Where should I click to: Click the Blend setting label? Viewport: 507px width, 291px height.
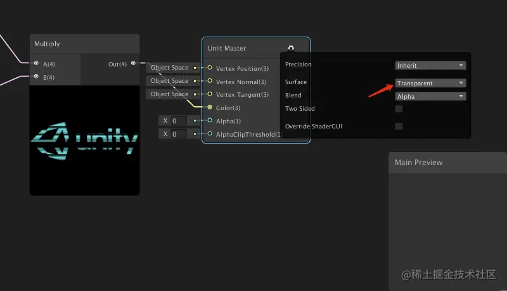coord(293,96)
